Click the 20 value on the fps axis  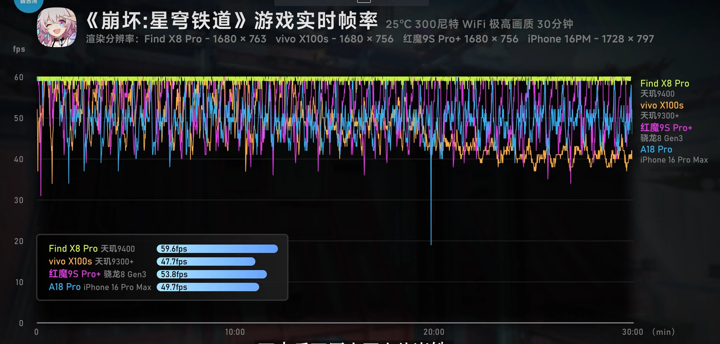[x=19, y=241]
